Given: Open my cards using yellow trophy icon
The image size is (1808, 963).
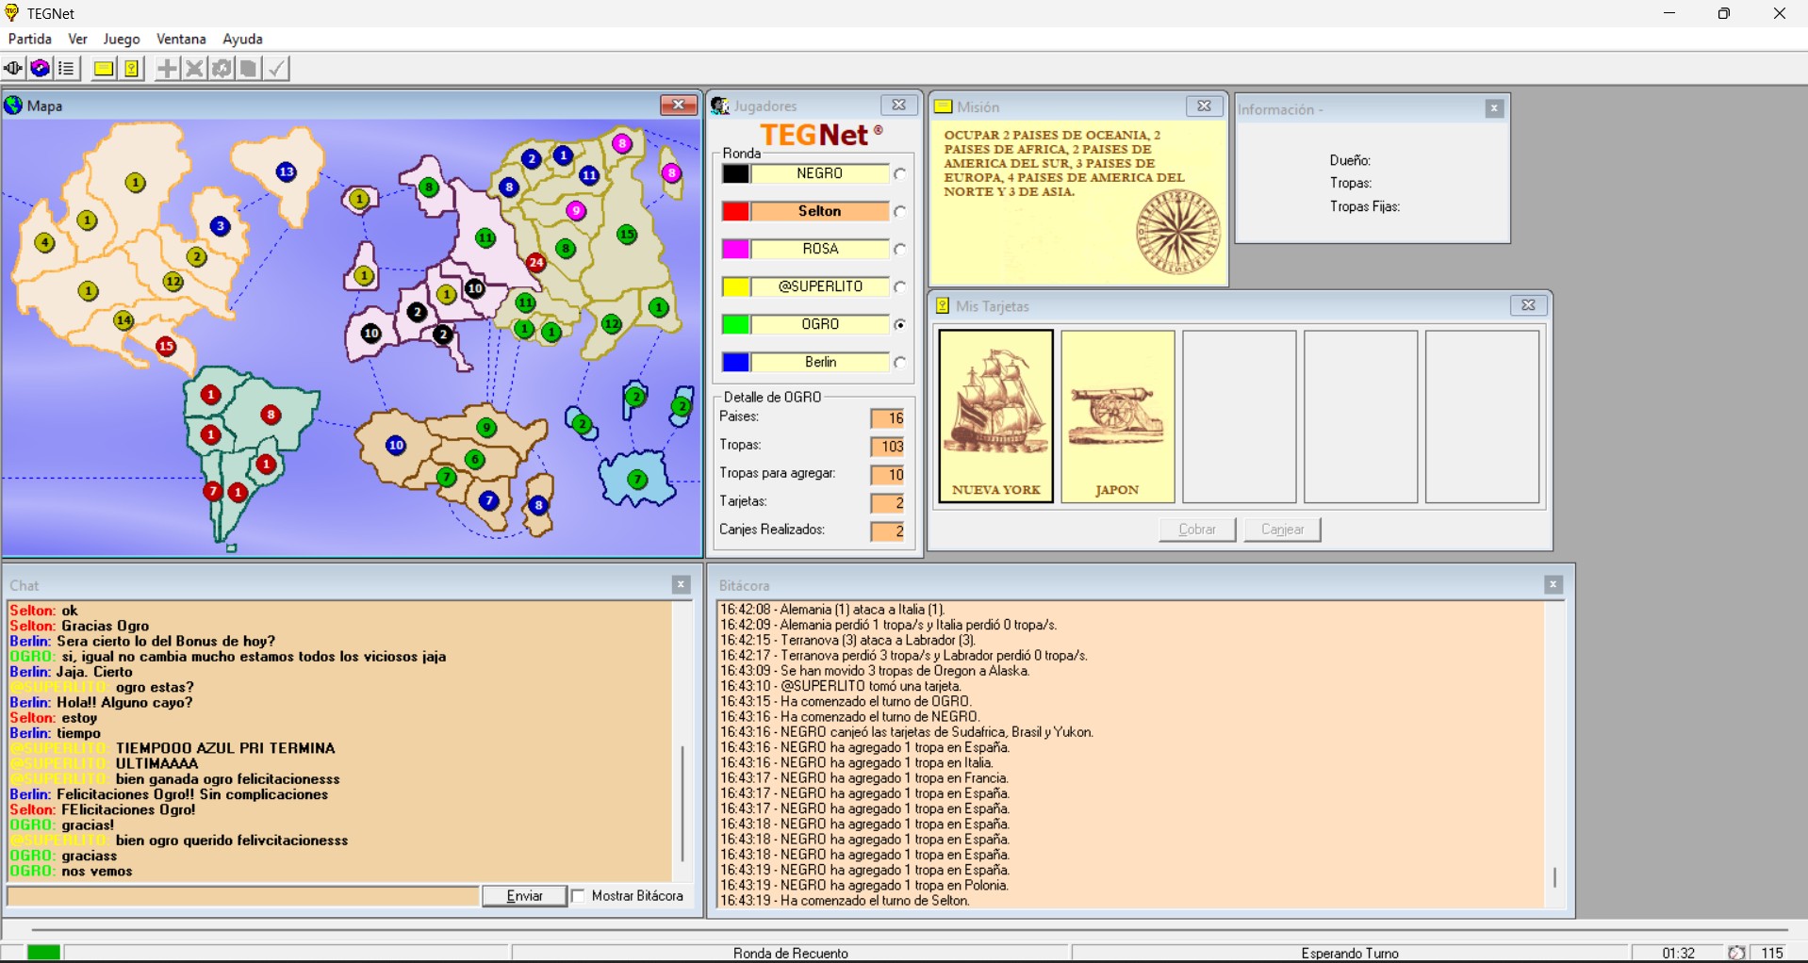Looking at the screenshot, I should 132,69.
